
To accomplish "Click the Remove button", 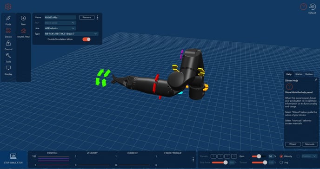I will (x=87, y=18).
